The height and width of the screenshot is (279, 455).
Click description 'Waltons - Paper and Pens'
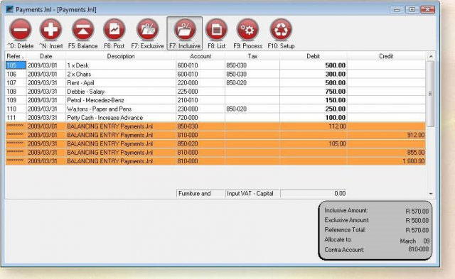pyautogui.click(x=100, y=109)
